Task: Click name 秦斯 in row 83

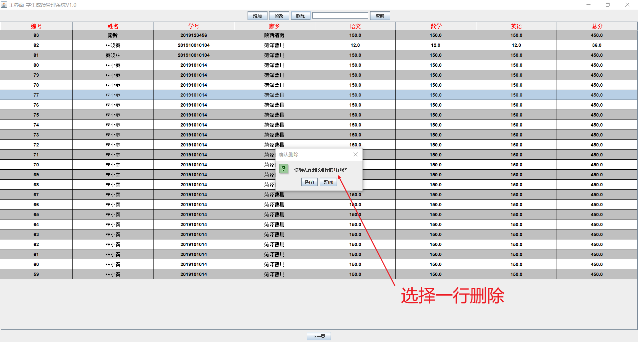Action: tap(113, 35)
